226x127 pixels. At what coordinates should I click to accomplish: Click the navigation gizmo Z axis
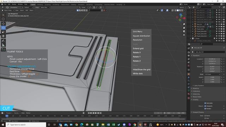click(181, 15)
